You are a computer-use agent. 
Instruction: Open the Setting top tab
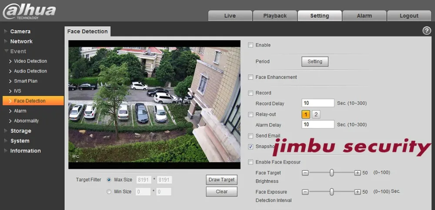coord(320,16)
